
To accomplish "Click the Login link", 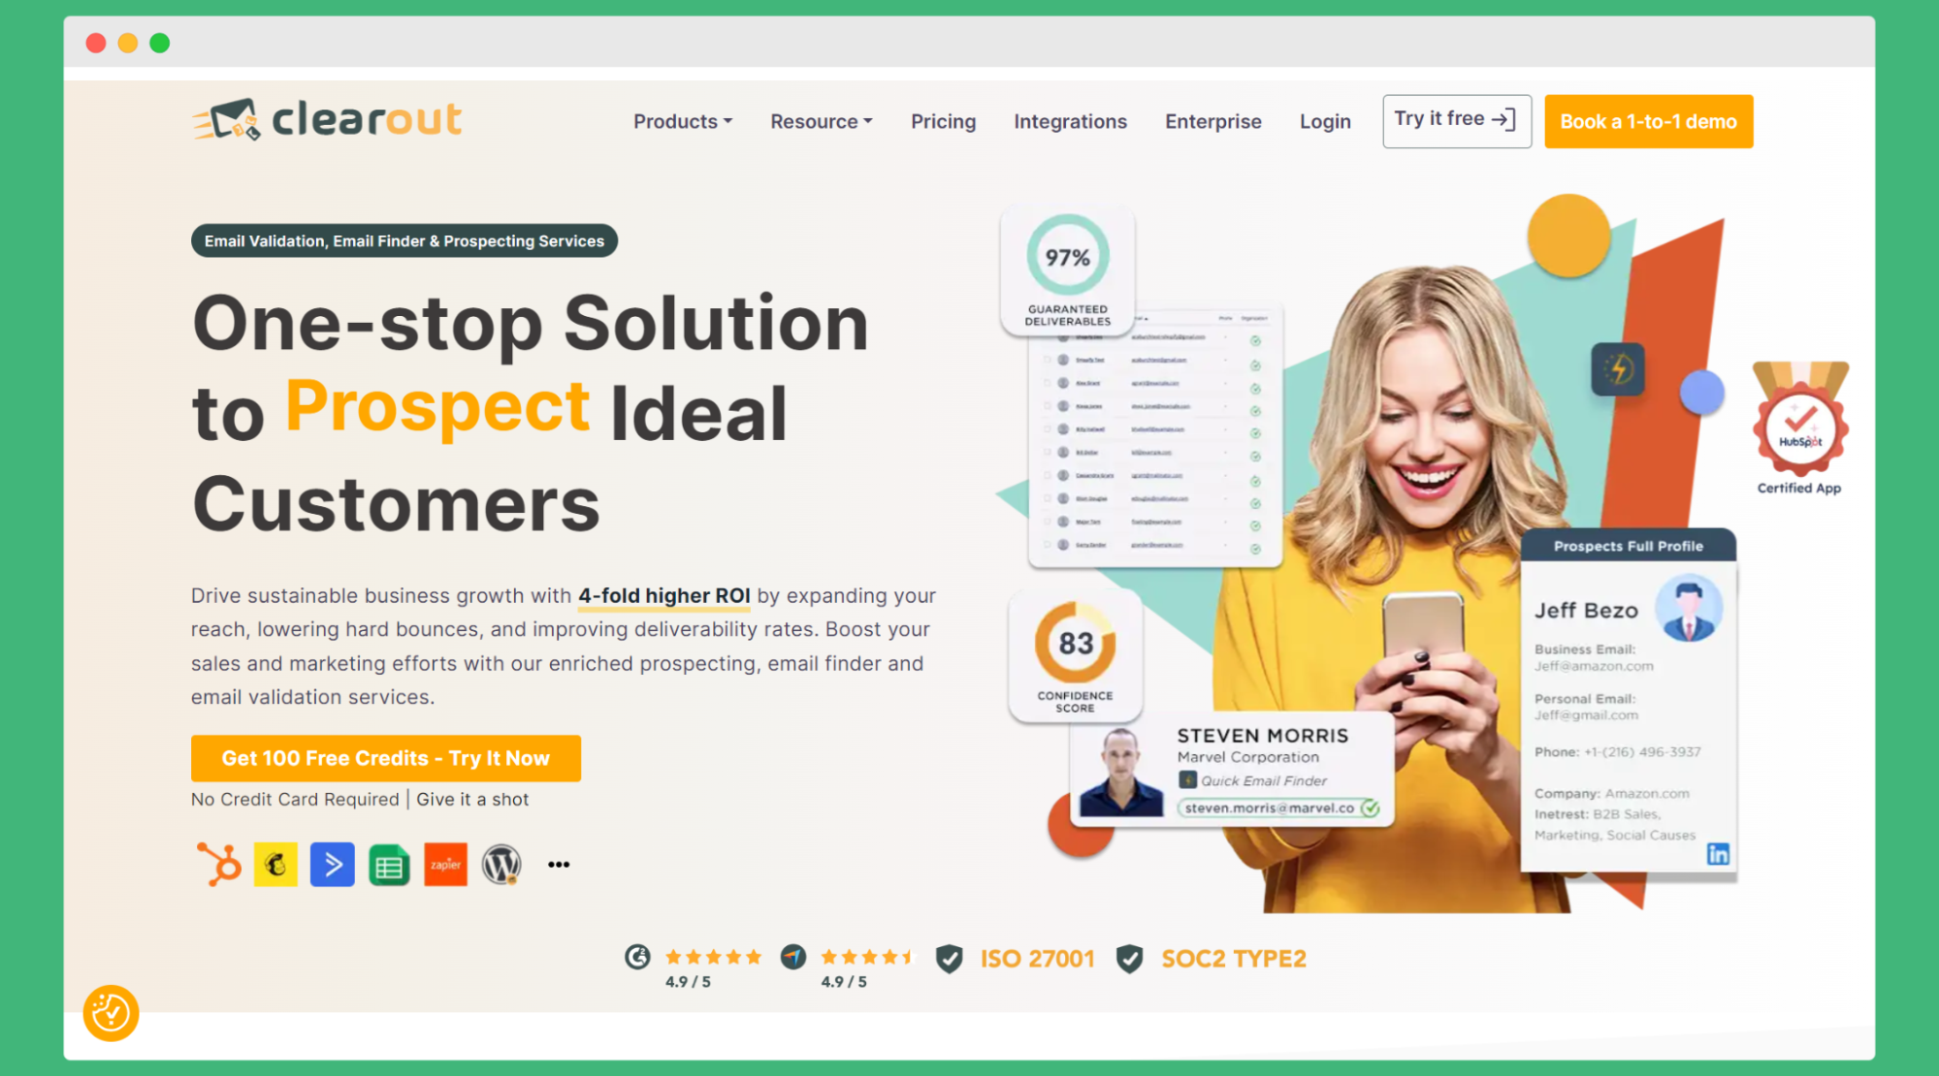I will [x=1324, y=120].
